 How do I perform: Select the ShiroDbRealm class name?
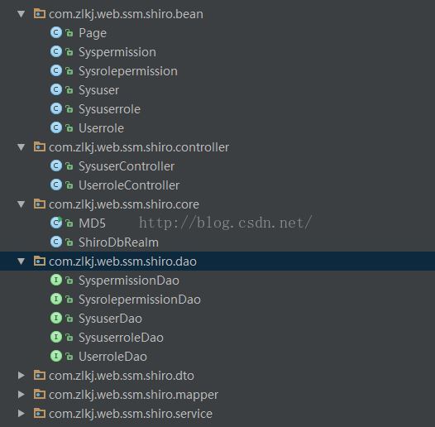click(x=119, y=242)
